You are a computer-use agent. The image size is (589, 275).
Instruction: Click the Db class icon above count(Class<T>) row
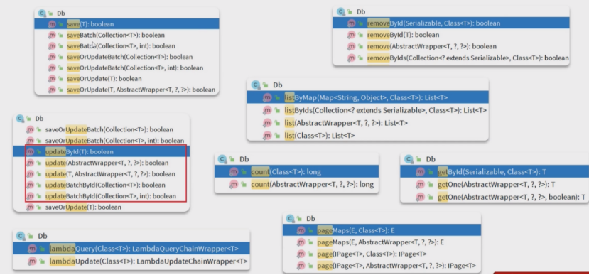click(x=223, y=160)
